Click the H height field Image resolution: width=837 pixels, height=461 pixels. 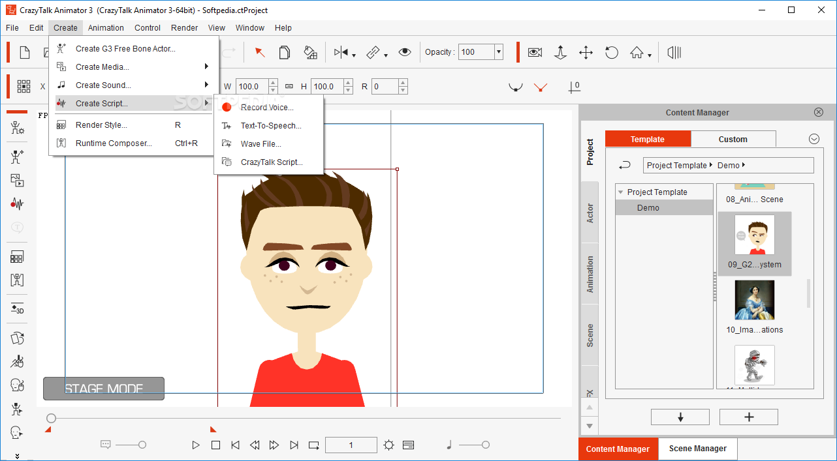(326, 86)
